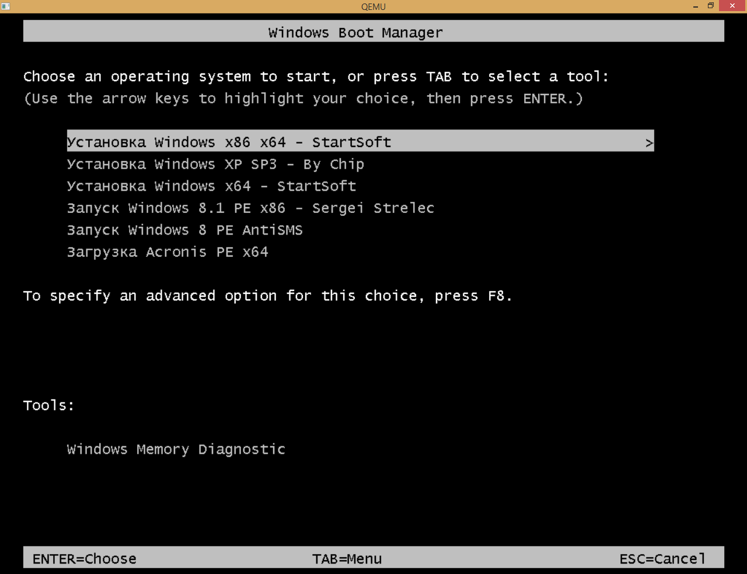Close the QEMU window

point(732,6)
